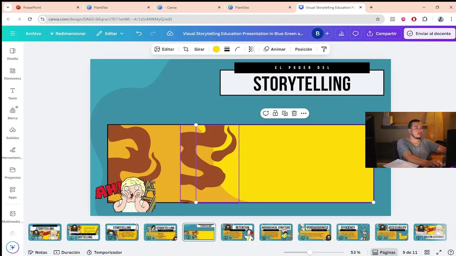Open the Texto panel
The image size is (456, 256).
pos(12,94)
